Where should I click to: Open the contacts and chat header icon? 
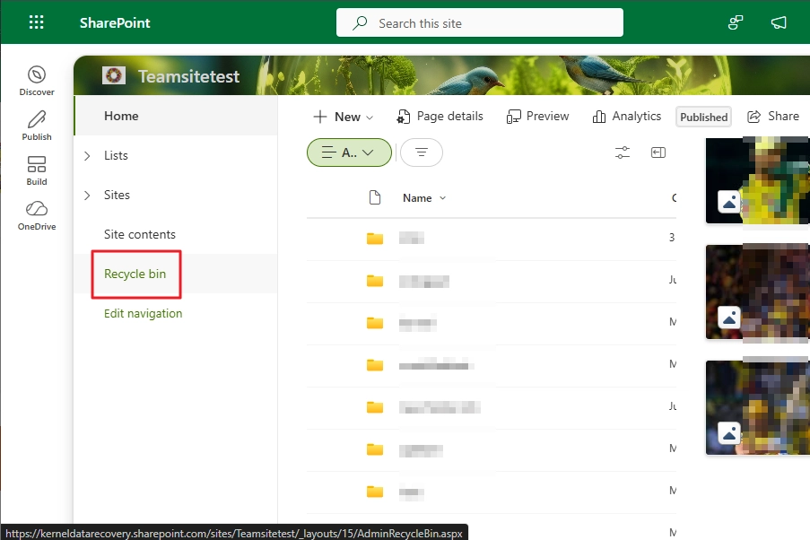pyautogui.click(x=735, y=22)
